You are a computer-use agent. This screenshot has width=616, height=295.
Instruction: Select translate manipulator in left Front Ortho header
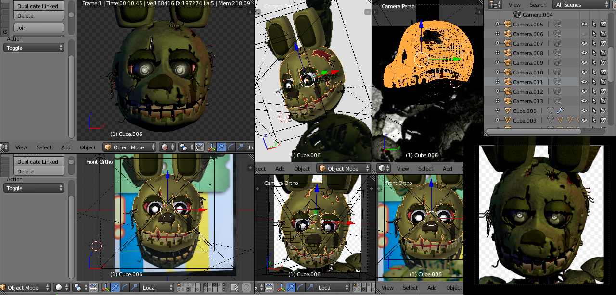115,287
